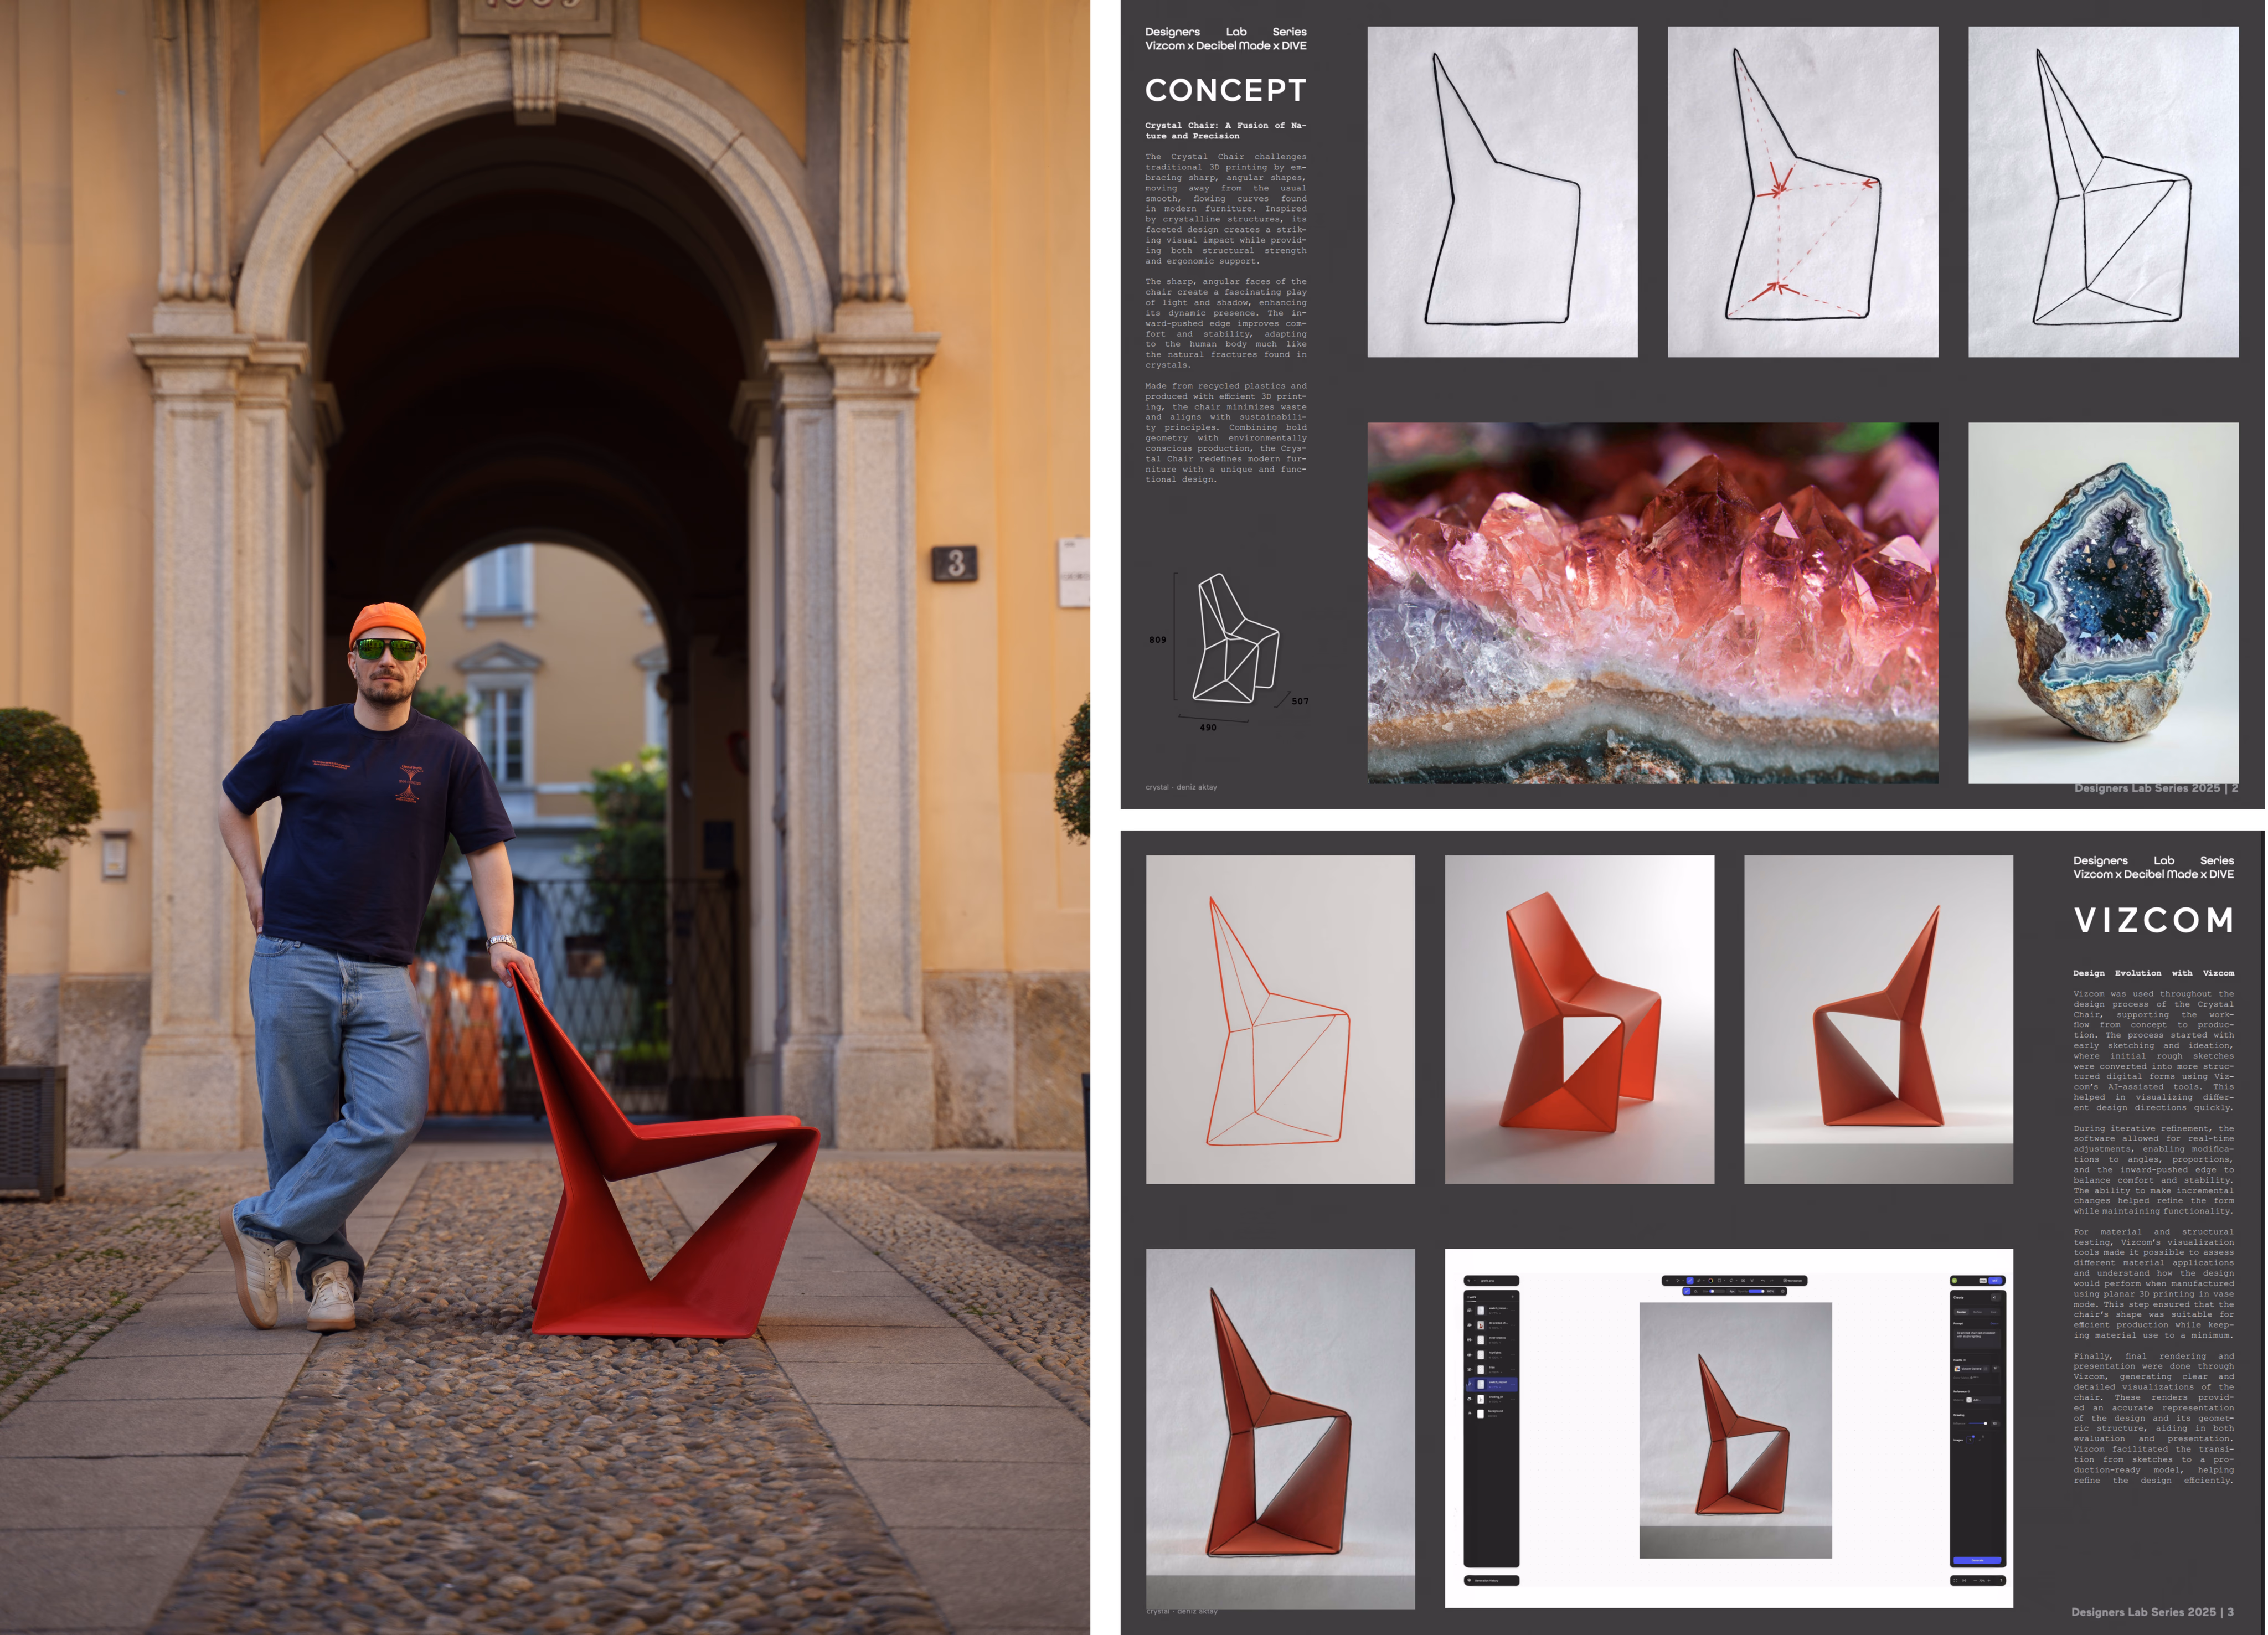Click the fullscreen icon in zoom bar
This screenshot has height=1635, width=2268.
[1956, 1581]
